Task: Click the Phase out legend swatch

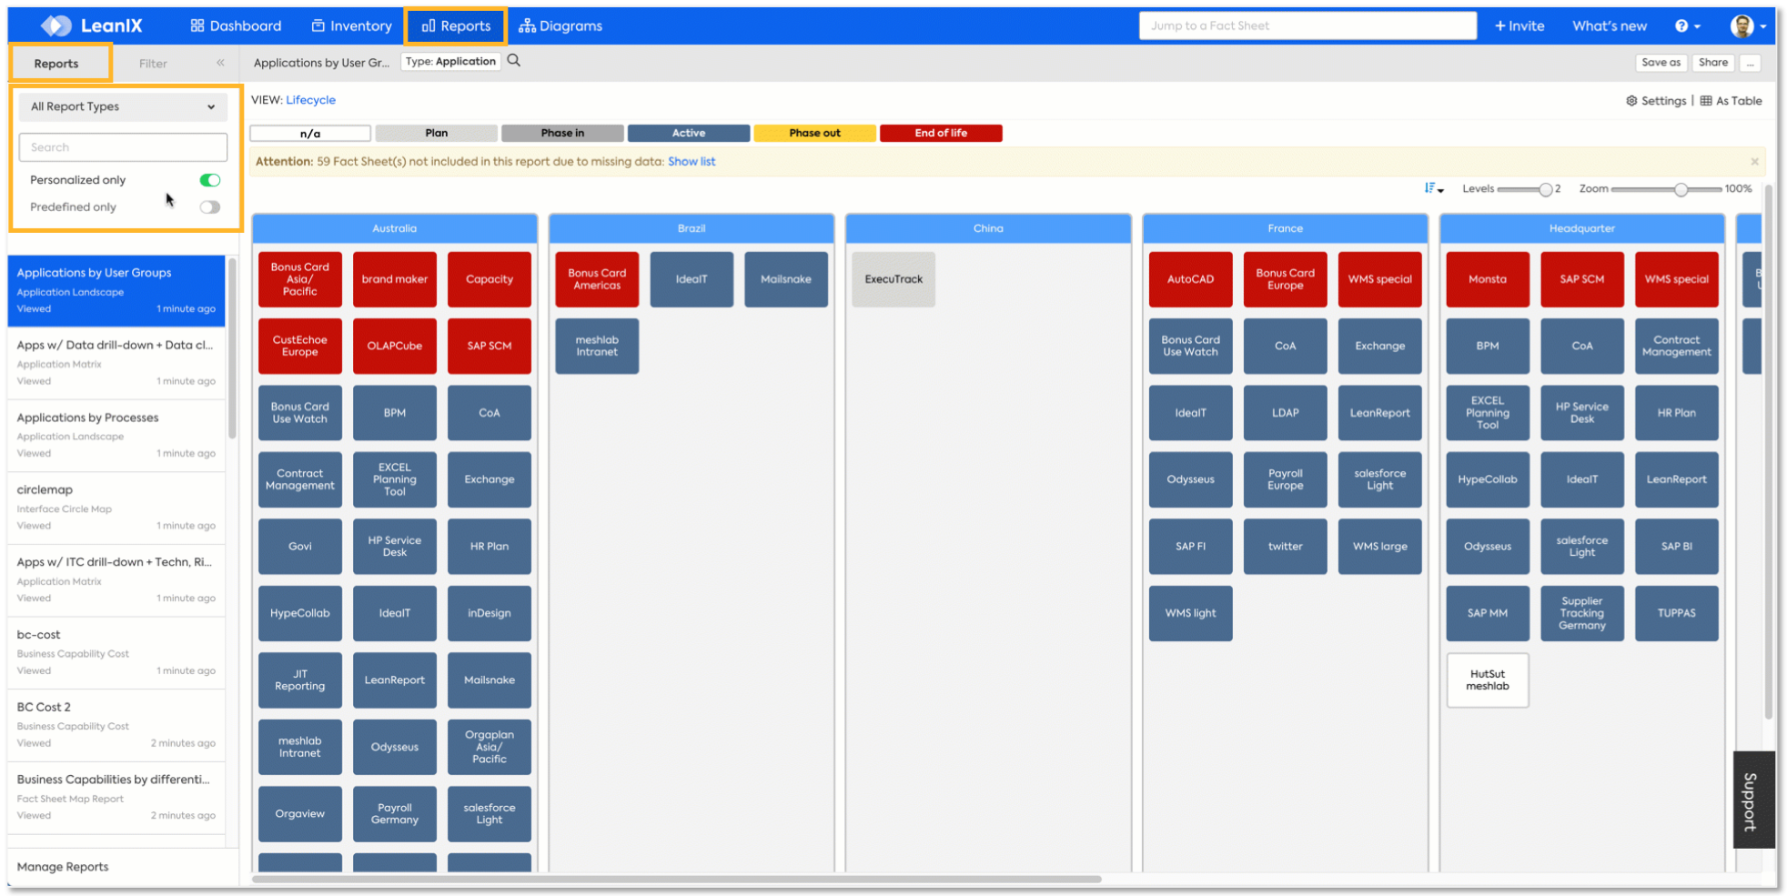Action: pyautogui.click(x=814, y=133)
